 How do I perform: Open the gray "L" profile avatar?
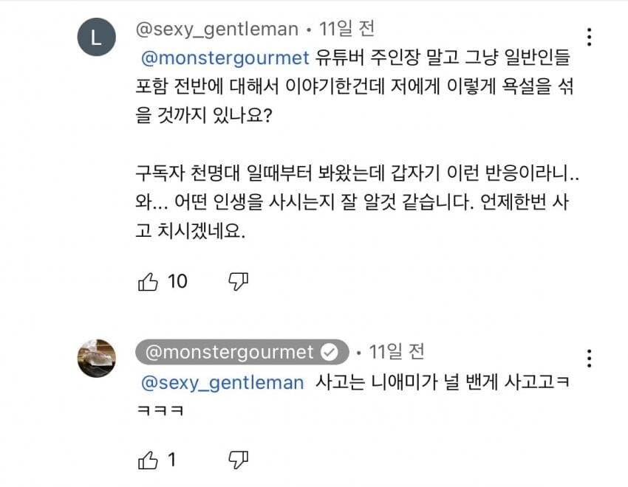click(x=97, y=37)
